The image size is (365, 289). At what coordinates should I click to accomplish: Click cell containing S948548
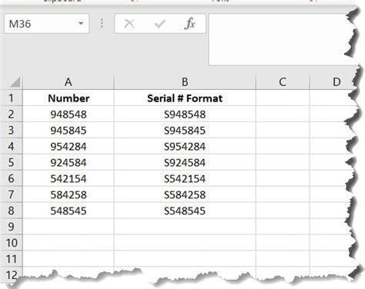[185, 114]
